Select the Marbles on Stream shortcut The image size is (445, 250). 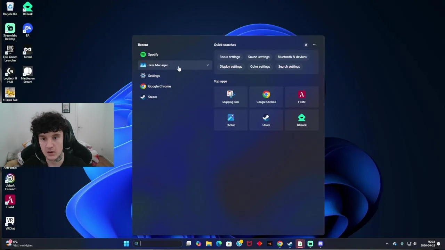point(28,75)
